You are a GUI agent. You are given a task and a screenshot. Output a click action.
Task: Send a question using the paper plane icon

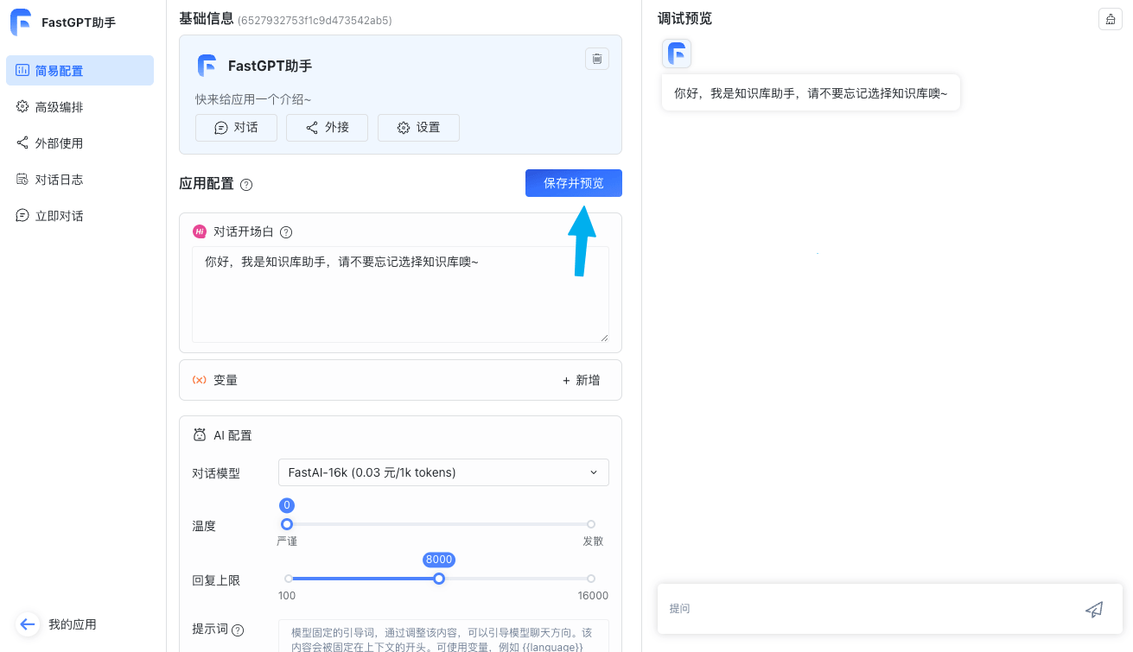coord(1094,609)
